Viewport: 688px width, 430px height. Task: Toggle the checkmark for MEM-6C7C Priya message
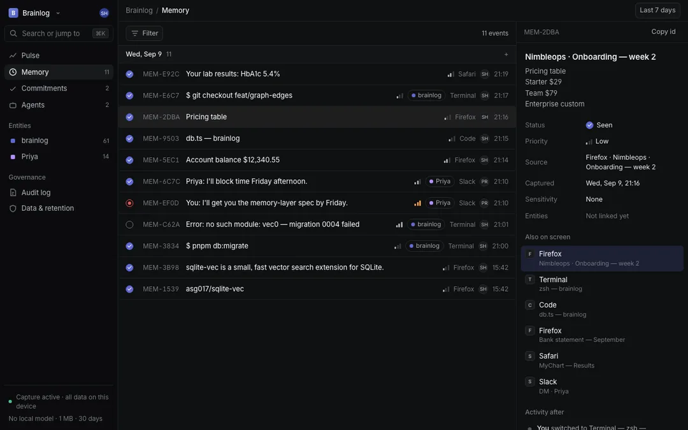[129, 182]
